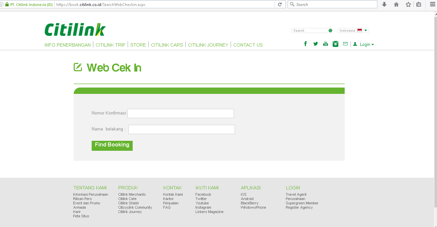Viewport: 437px width, 227px height.
Task: Open the browser downloads arrow icon
Action: click(x=384, y=4)
